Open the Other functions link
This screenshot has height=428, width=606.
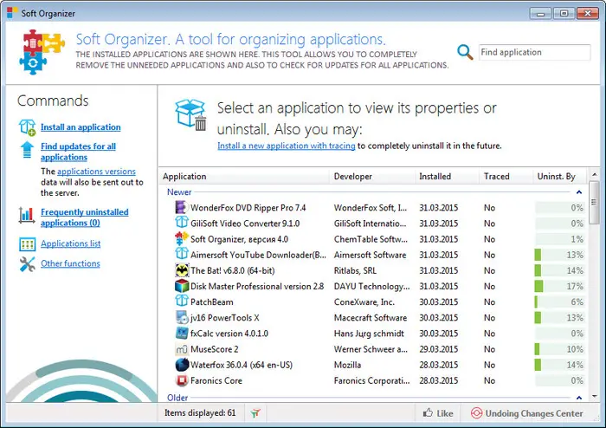pyautogui.click(x=70, y=263)
